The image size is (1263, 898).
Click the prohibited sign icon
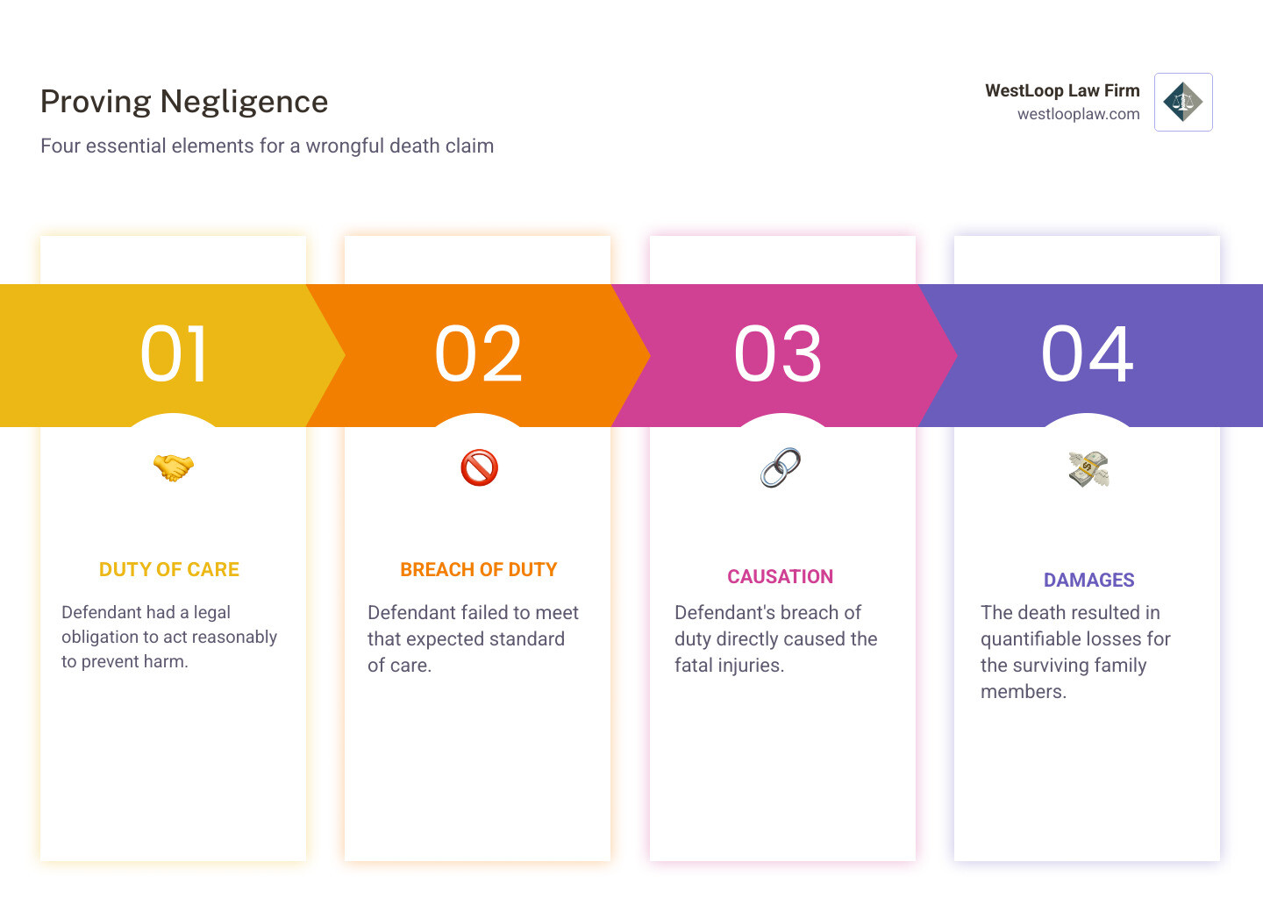point(479,467)
